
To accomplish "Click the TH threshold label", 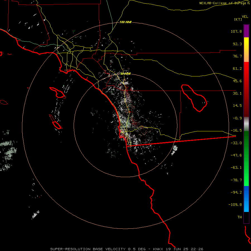I will pyautogui.click(x=240, y=217).
